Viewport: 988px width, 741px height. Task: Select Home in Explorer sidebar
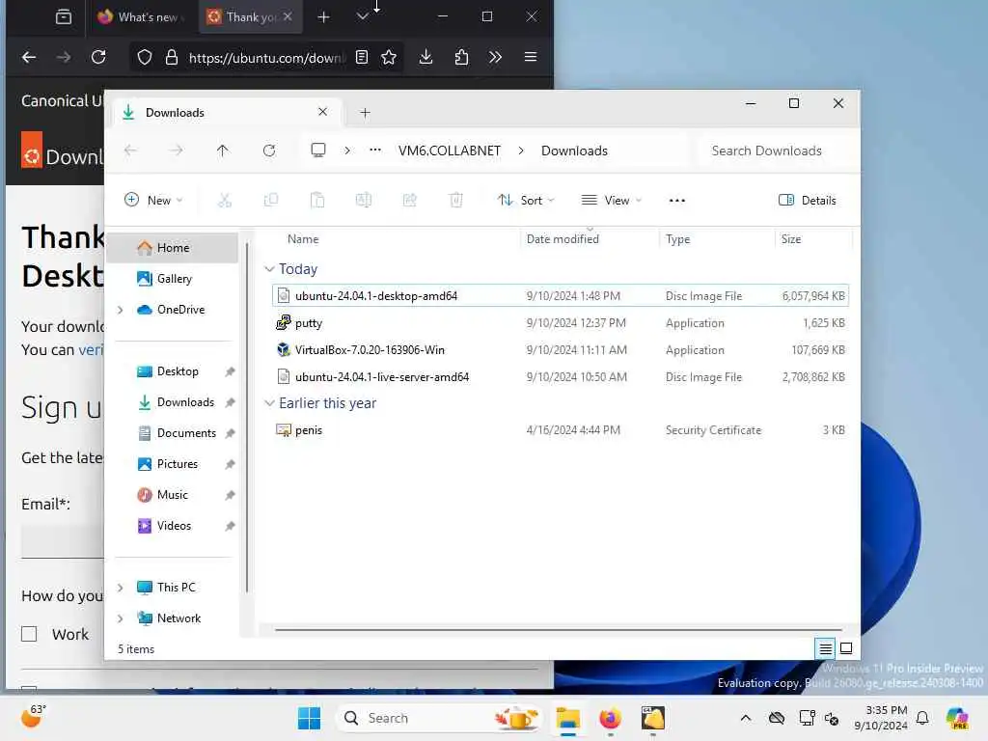tap(173, 248)
